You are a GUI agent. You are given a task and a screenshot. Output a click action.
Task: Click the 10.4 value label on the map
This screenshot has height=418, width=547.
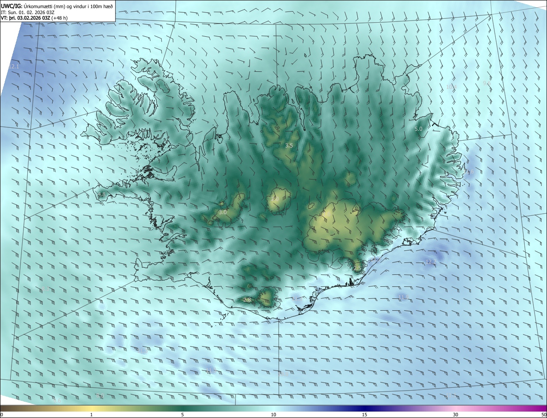point(451,87)
